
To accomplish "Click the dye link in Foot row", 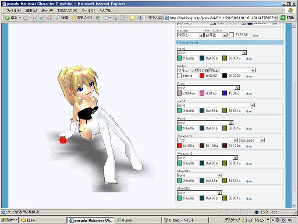I will click(x=249, y=94).
